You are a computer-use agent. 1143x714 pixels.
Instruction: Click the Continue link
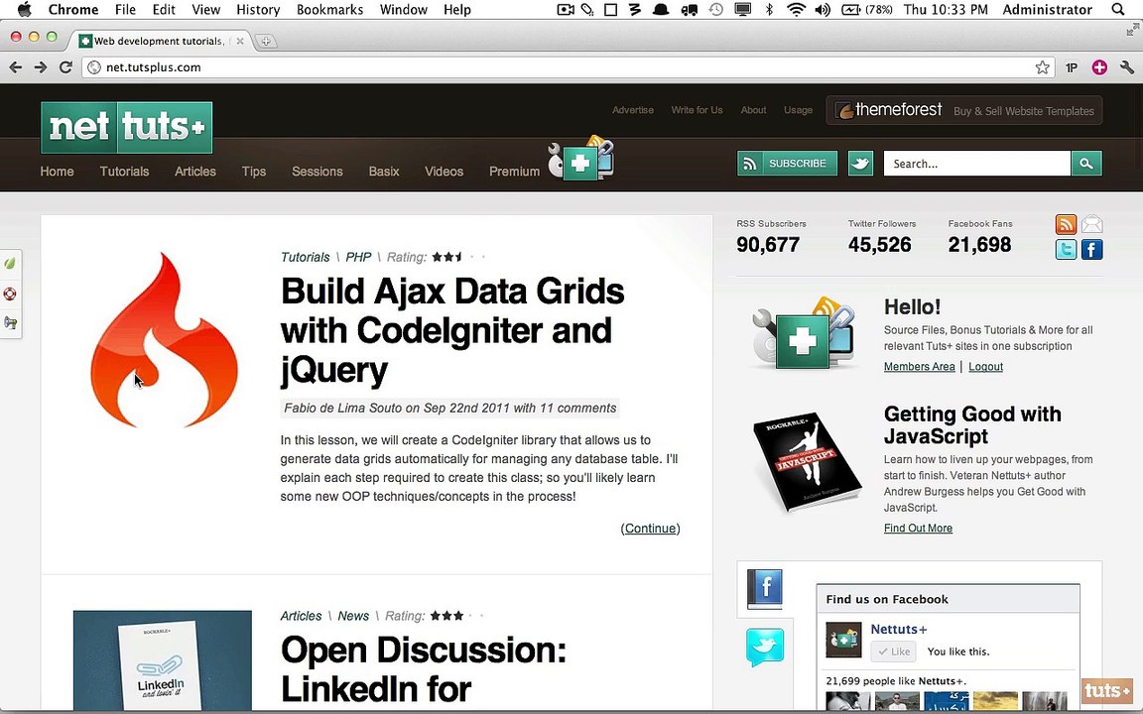click(x=650, y=529)
